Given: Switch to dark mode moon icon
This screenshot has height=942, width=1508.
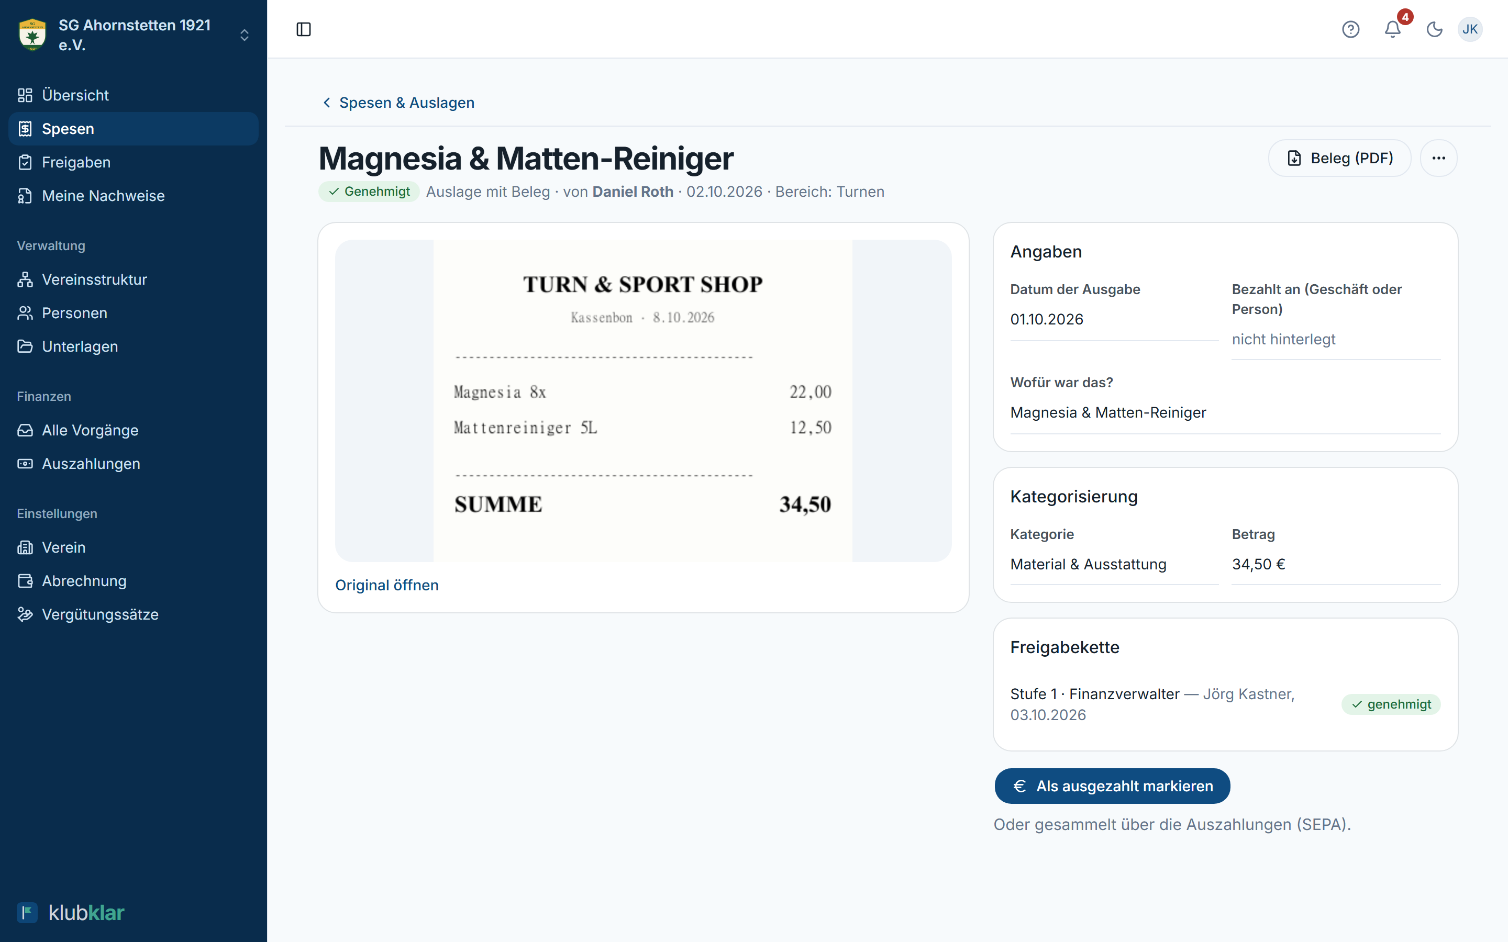Looking at the screenshot, I should coord(1435,29).
